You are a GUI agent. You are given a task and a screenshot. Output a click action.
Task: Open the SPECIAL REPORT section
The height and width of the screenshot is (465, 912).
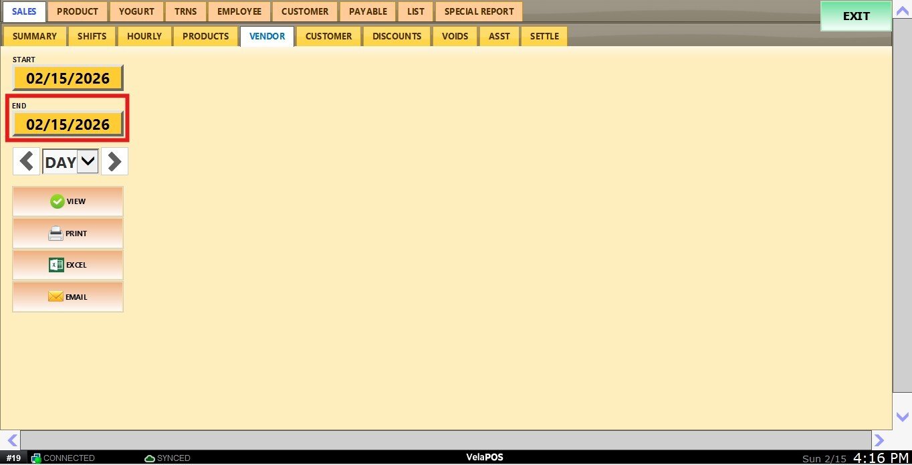tap(479, 11)
